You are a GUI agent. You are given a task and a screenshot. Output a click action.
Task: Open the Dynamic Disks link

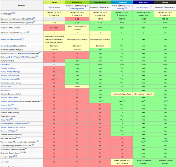coord(6,105)
